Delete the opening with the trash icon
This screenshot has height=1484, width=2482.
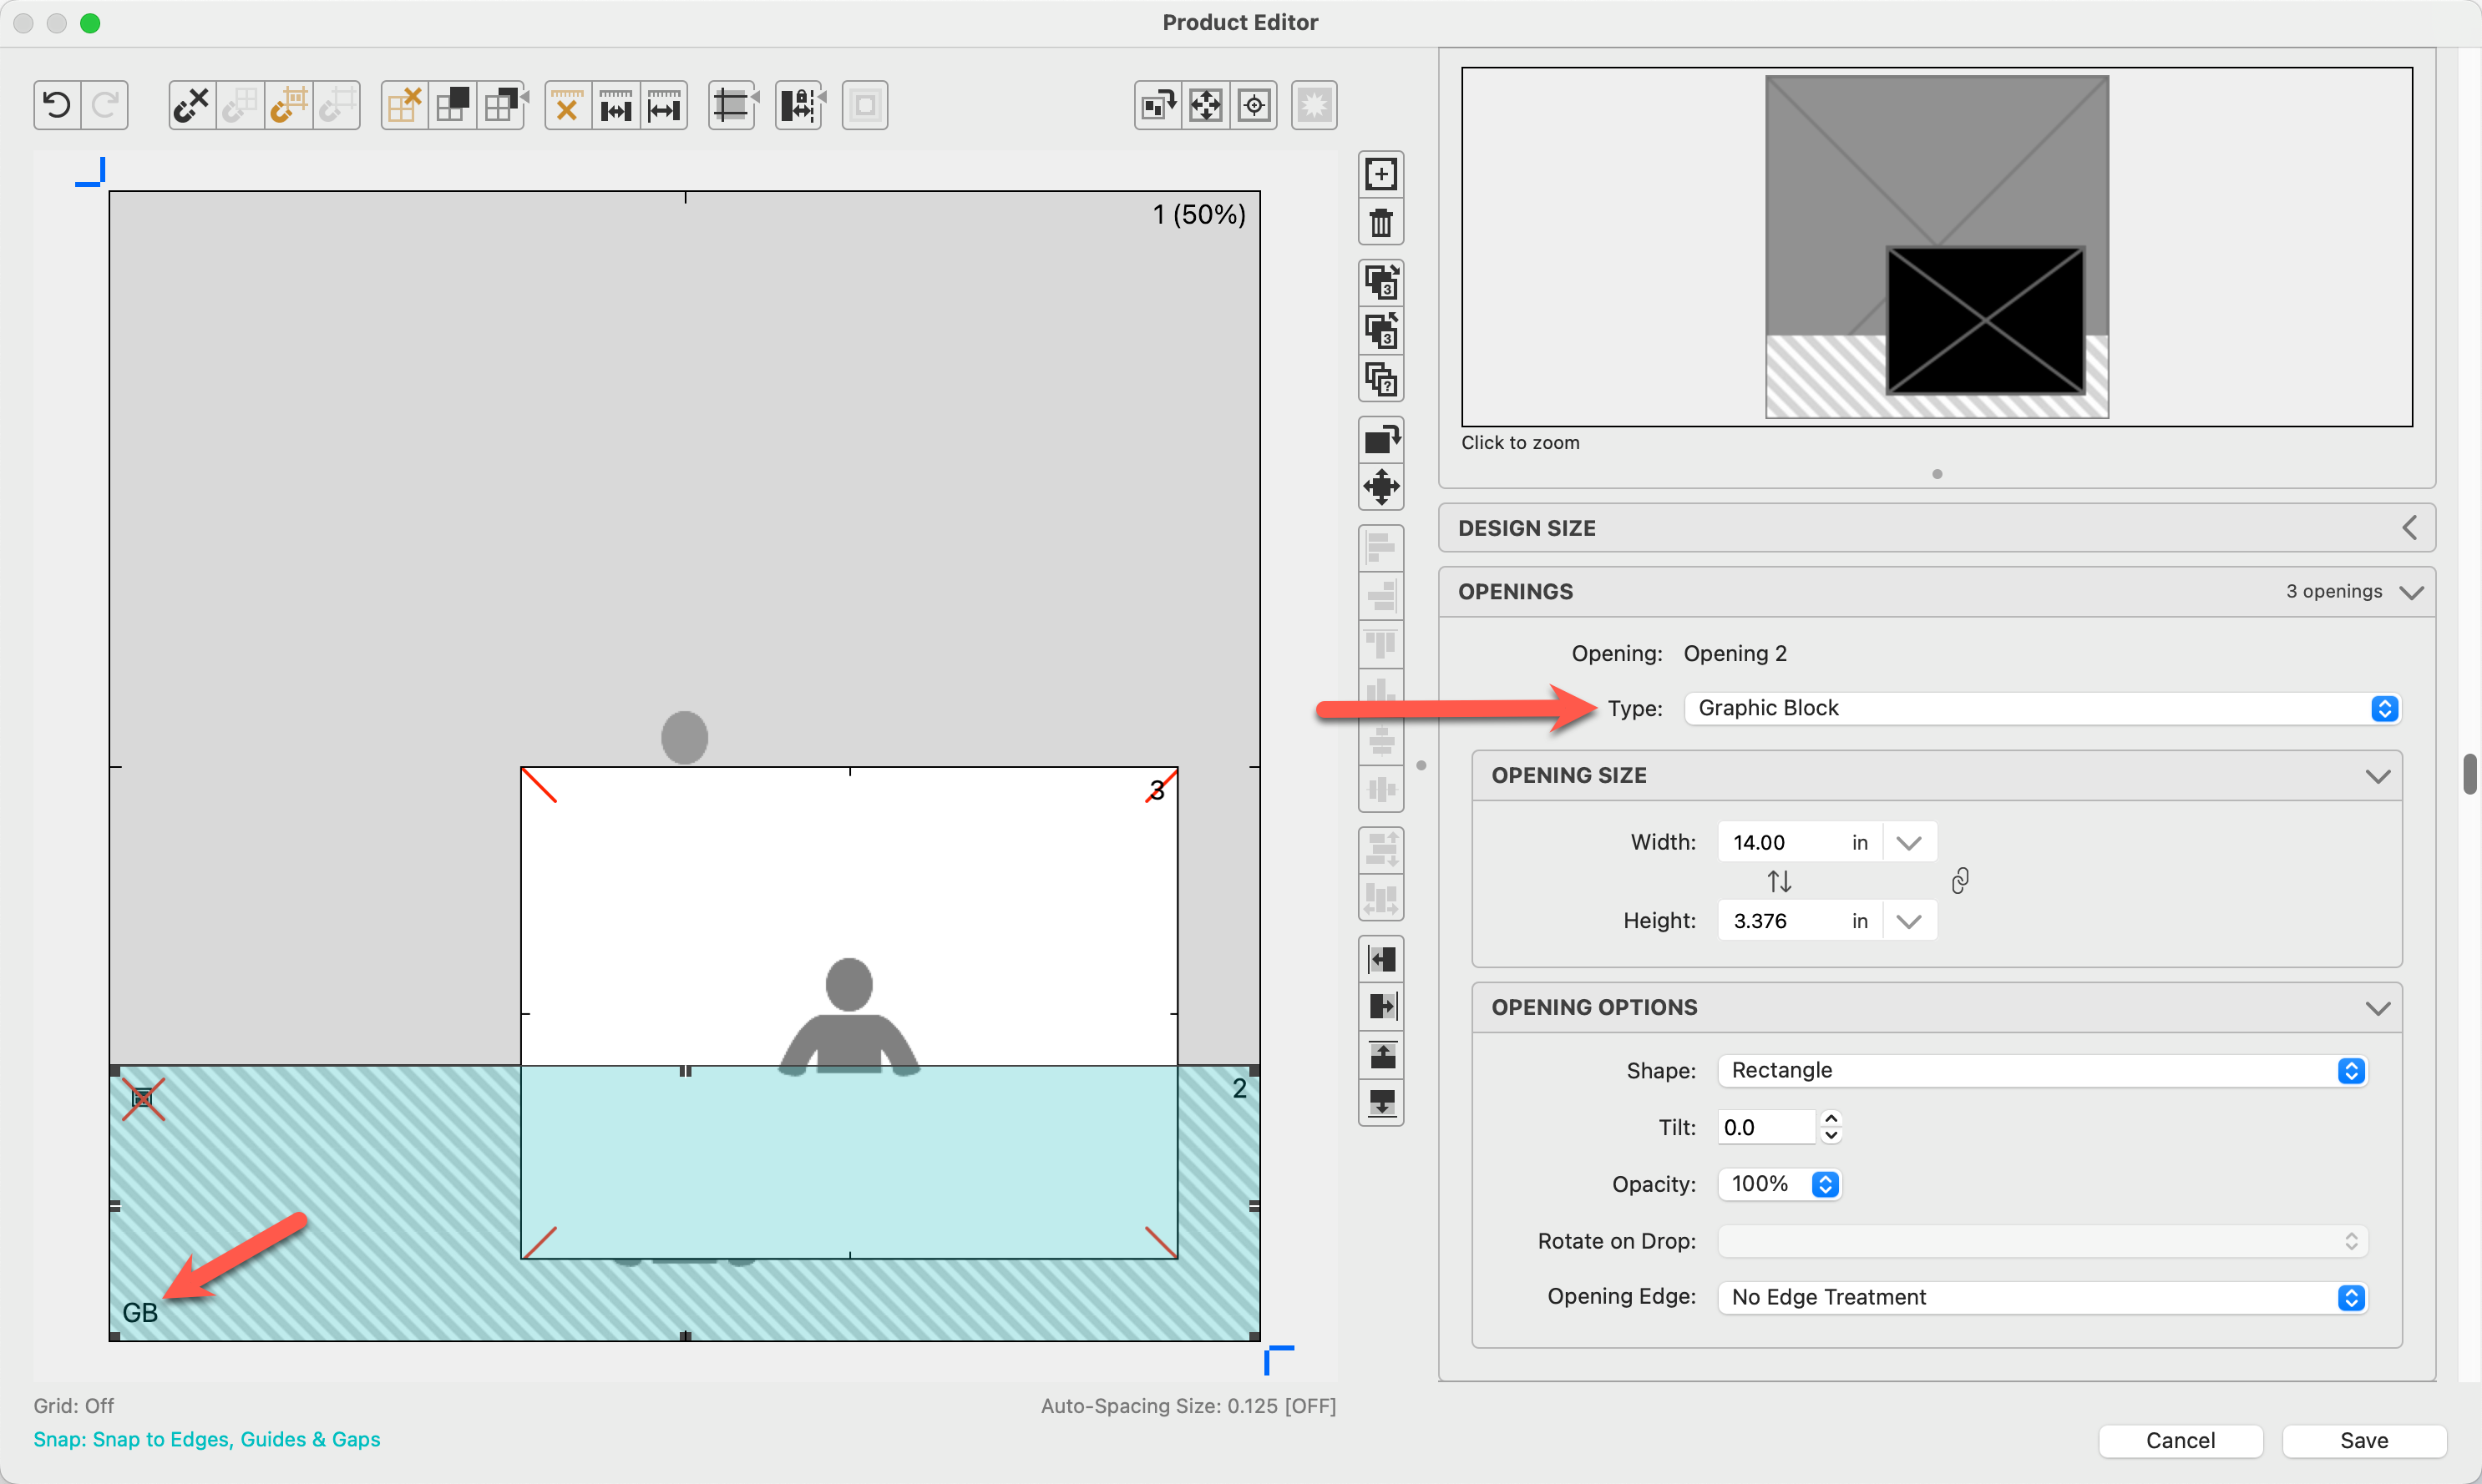point(1380,222)
